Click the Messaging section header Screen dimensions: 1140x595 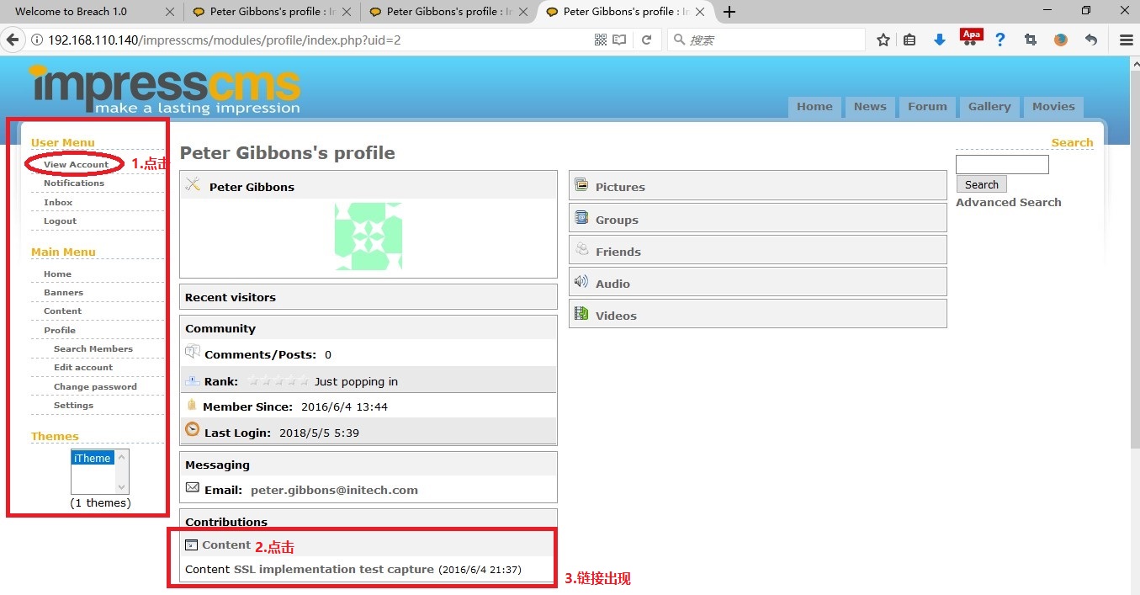pyautogui.click(x=369, y=465)
